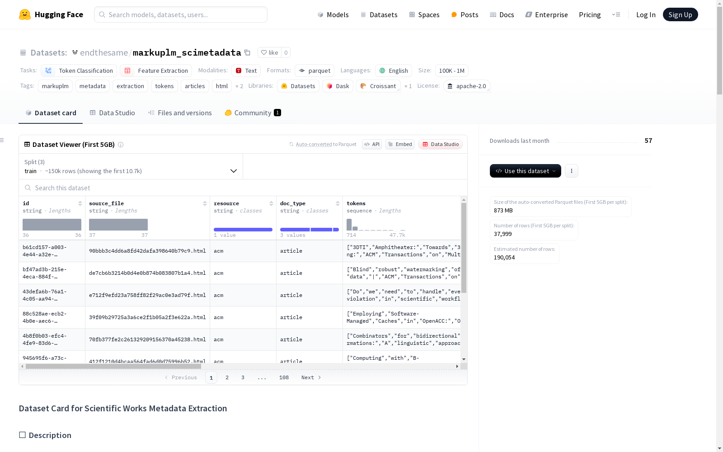The width and height of the screenshot is (723, 452).
Task: Sort the doc_type column
Action: pos(338,203)
